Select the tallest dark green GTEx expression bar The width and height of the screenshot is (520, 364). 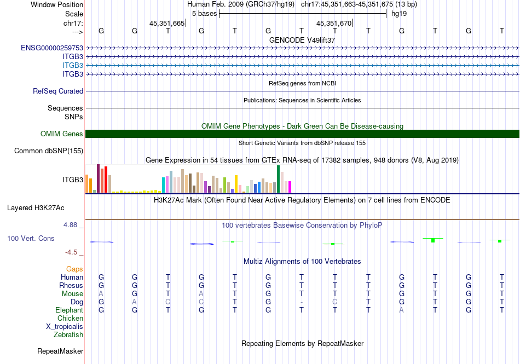click(x=279, y=180)
